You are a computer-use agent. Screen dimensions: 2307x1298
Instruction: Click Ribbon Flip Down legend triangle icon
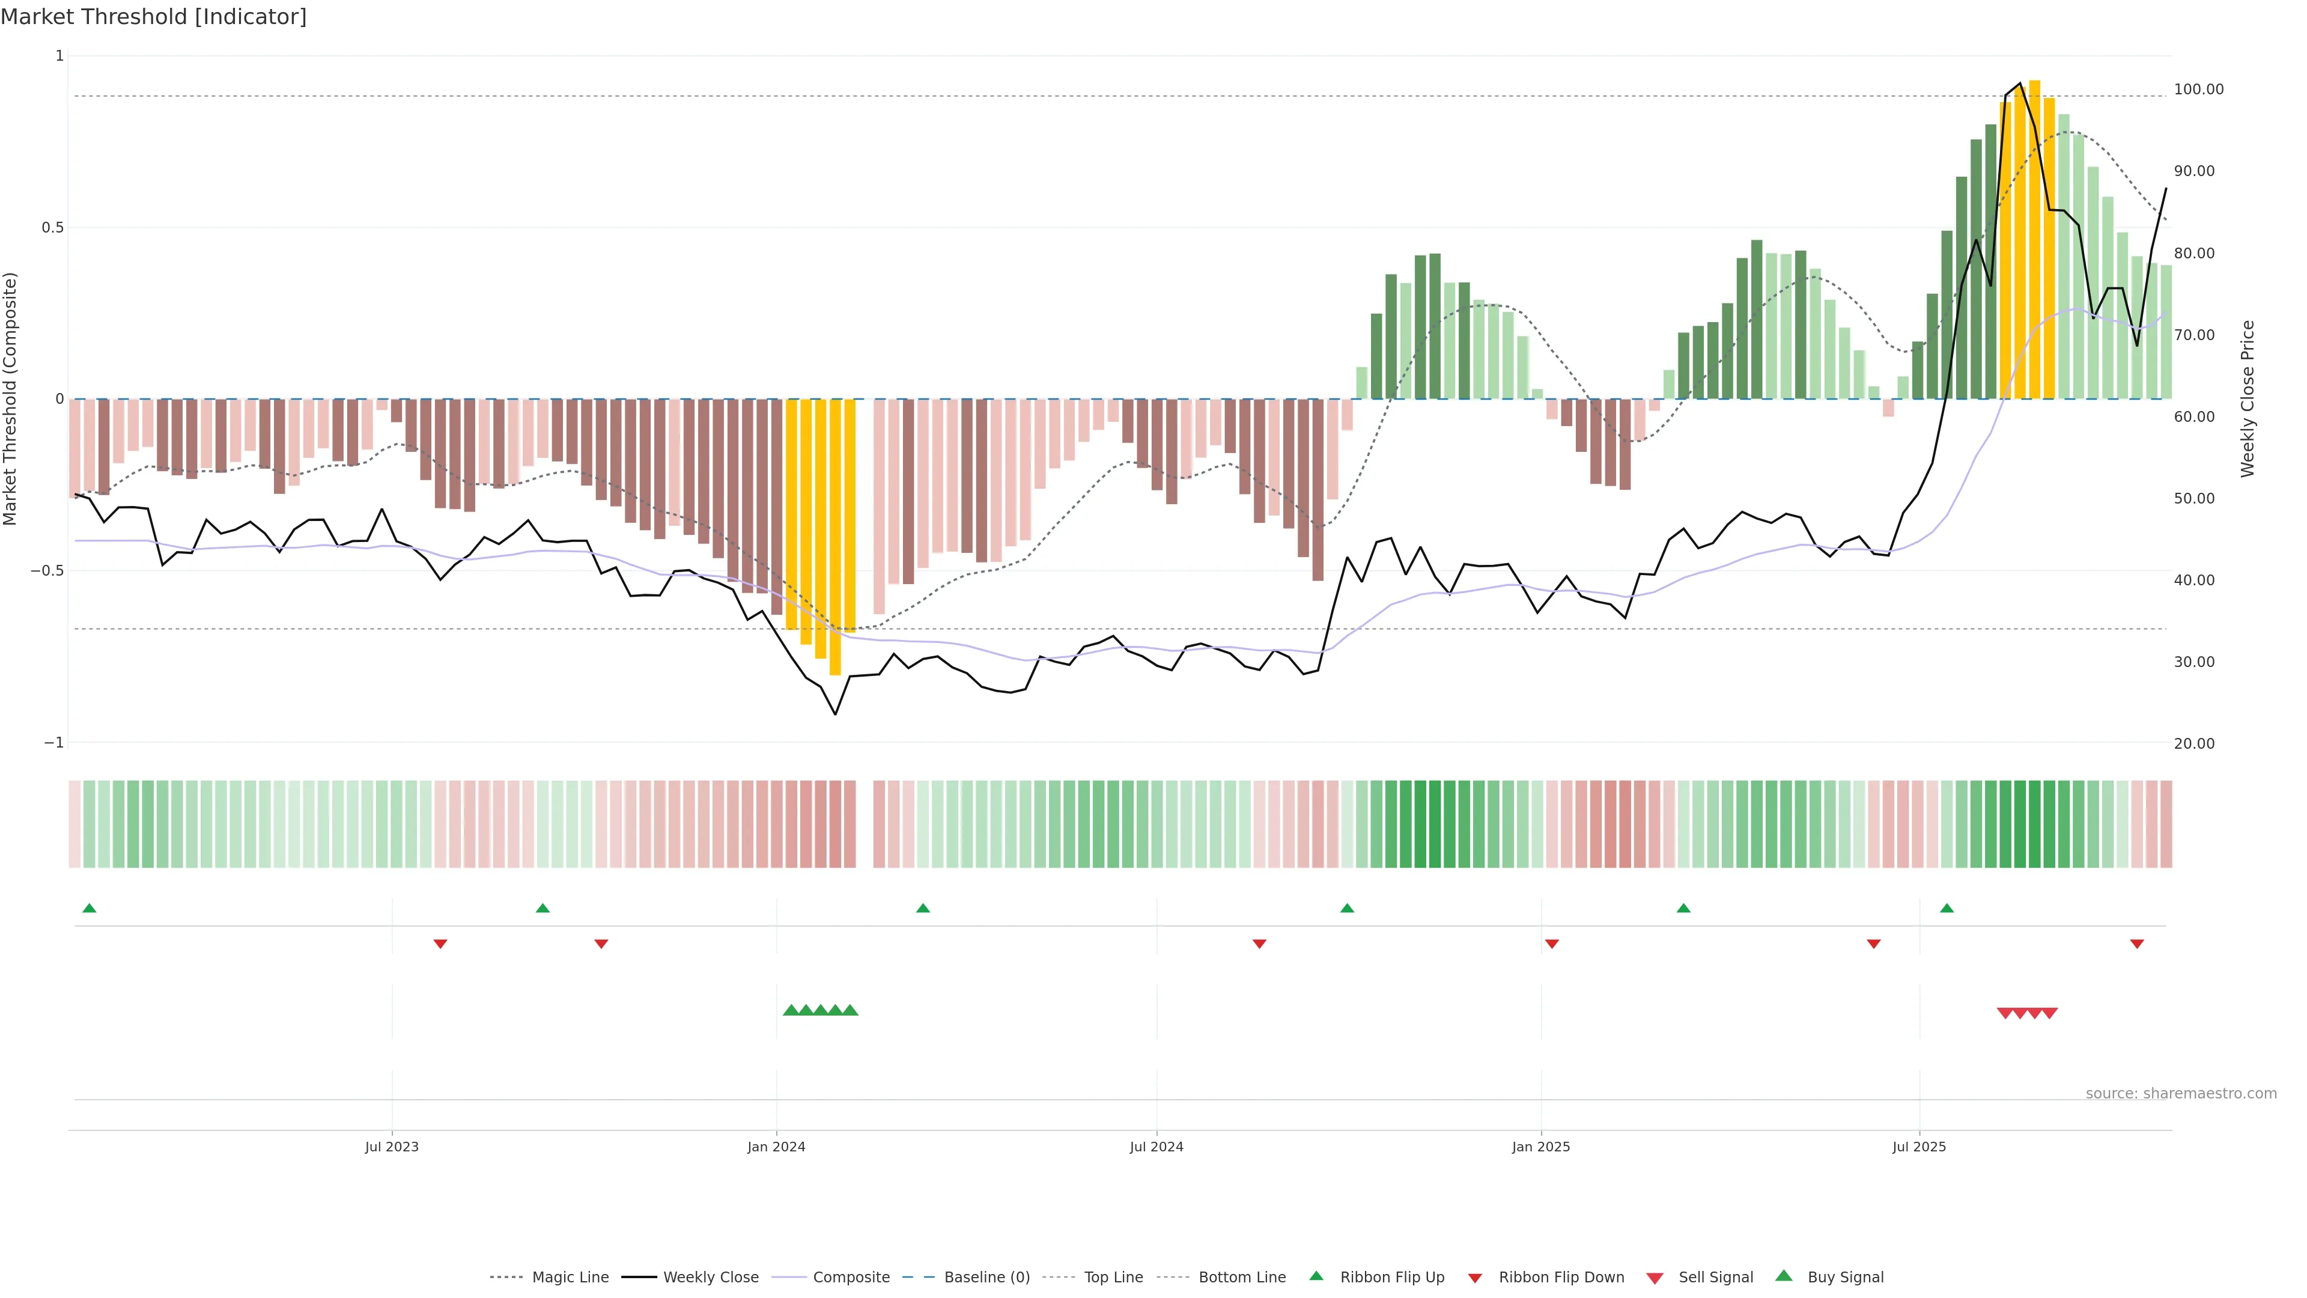(1475, 1278)
